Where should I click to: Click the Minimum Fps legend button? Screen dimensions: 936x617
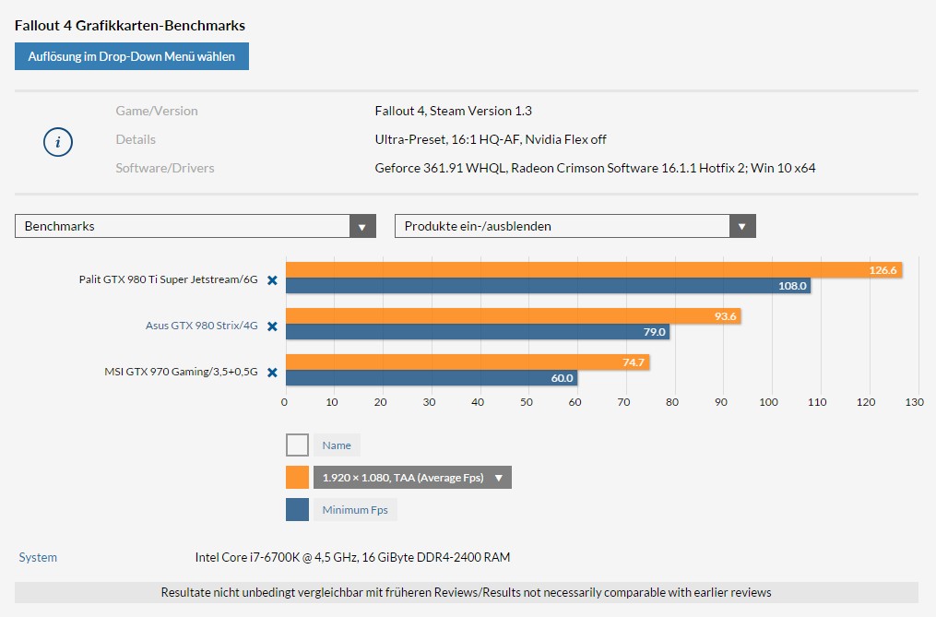(355, 509)
